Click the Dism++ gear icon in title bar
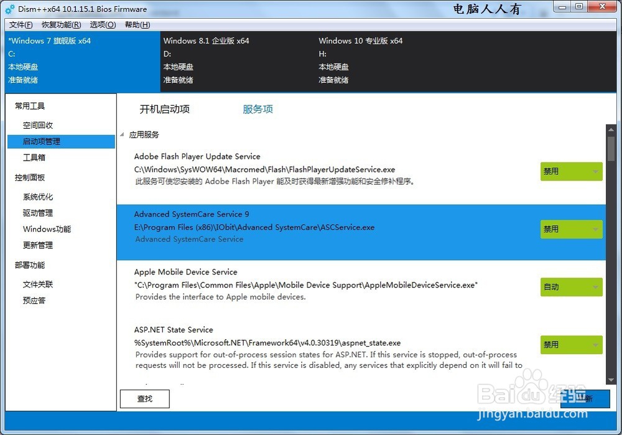This screenshot has width=622, height=435. pyautogui.click(x=11, y=9)
